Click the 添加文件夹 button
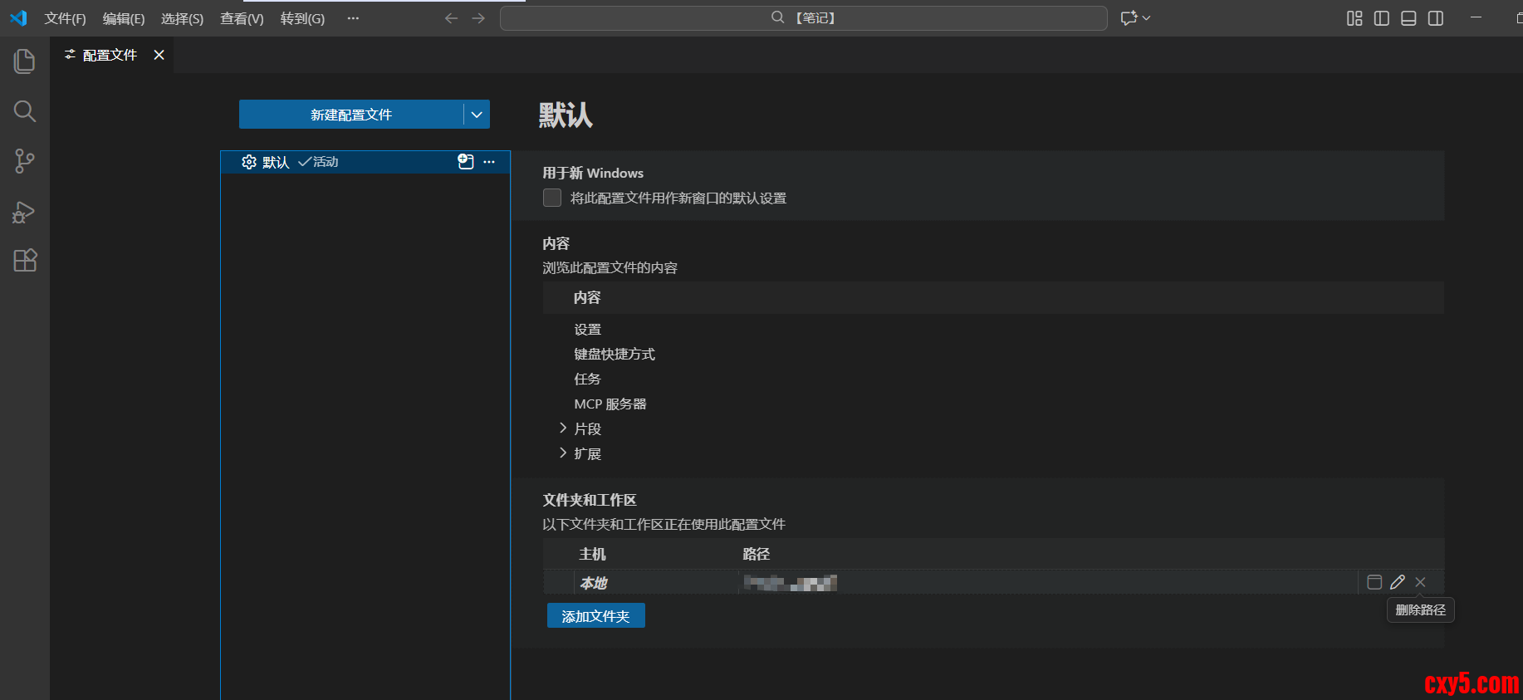The image size is (1523, 700). [595, 616]
